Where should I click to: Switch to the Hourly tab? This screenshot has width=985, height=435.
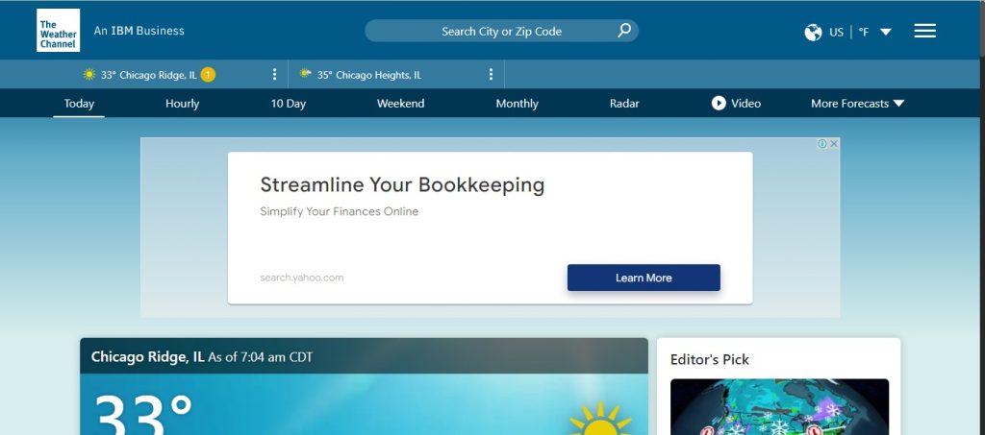click(x=182, y=104)
